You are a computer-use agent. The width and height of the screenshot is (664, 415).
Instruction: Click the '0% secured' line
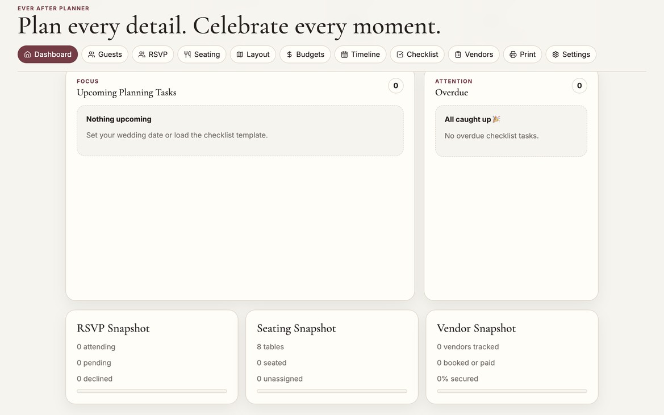457,379
